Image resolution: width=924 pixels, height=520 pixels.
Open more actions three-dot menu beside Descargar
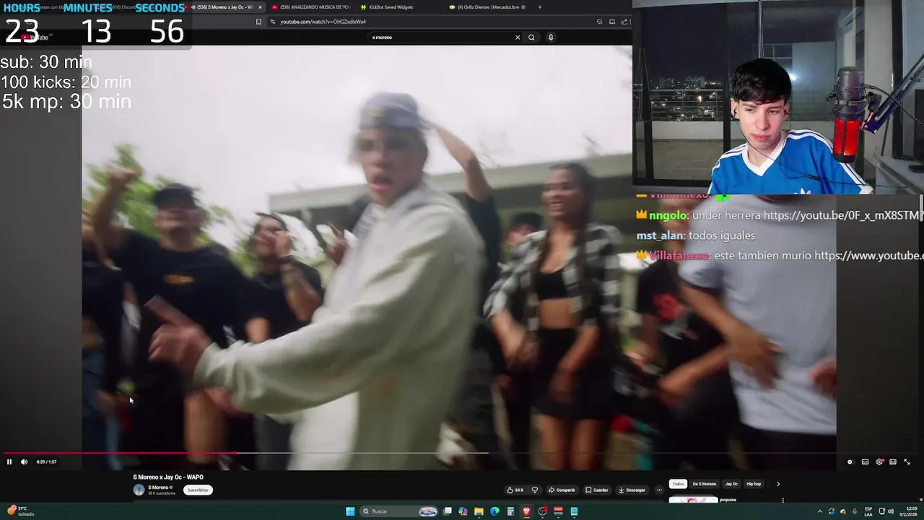click(x=659, y=490)
